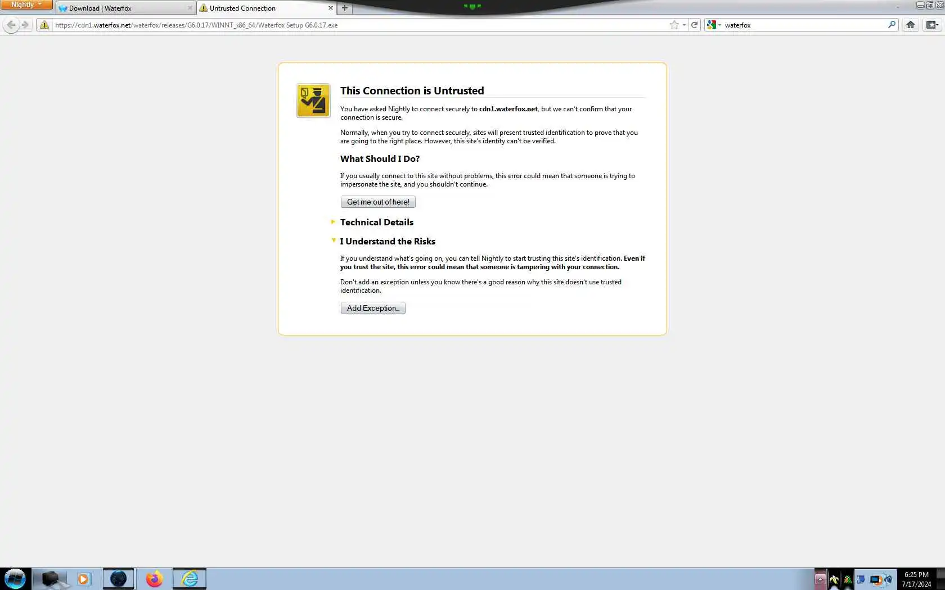
Task: Open the Google search engine dropdown
Action: [x=714, y=25]
